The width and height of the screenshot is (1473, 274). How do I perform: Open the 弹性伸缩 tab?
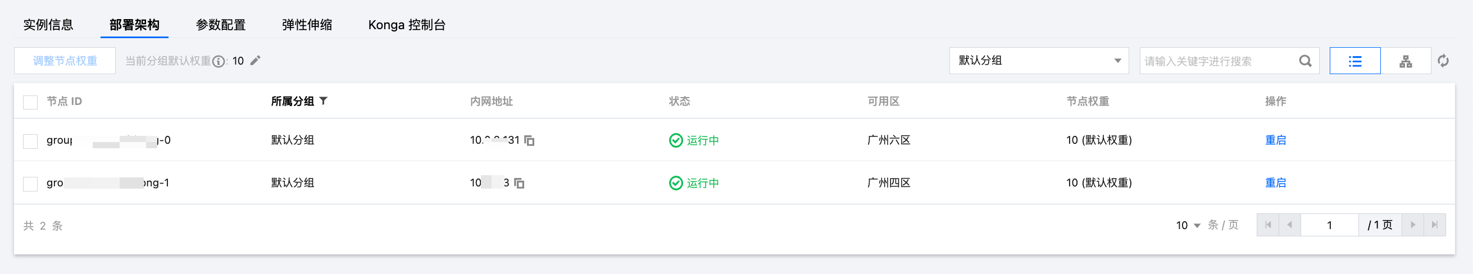[x=307, y=25]
